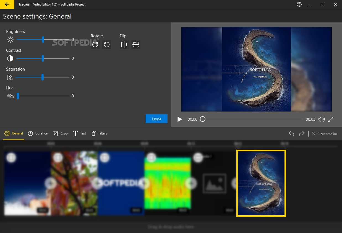Viewport: 342px width, 233px height.
Task: Switch to the Duration tab
Action: 38,133
